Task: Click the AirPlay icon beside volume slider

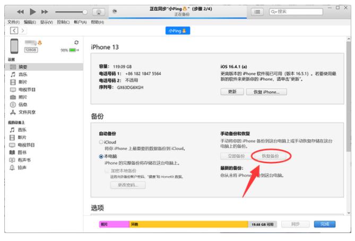Action: (98, 12)
